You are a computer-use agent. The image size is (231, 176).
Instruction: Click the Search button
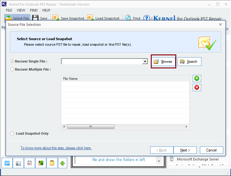[x=189, y=62]
